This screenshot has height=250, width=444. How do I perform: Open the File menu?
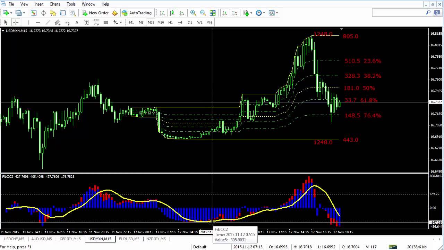click(11, 4)
